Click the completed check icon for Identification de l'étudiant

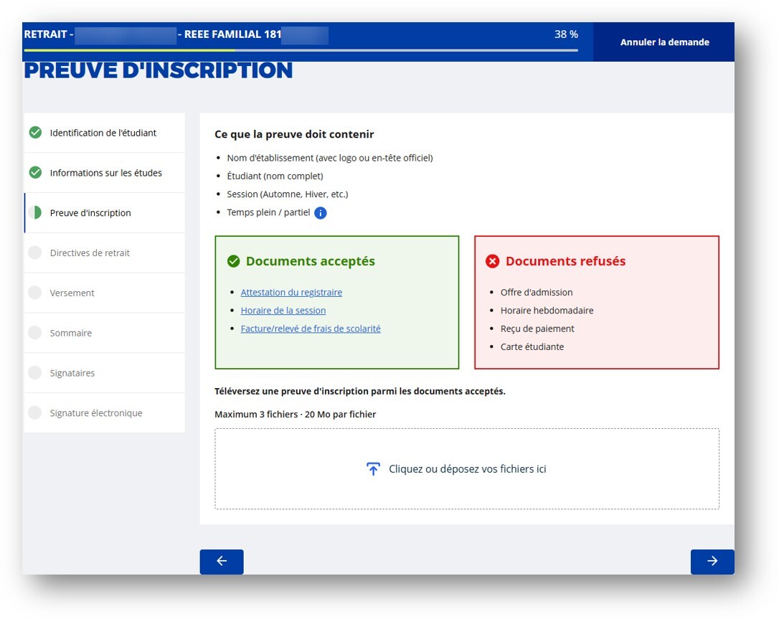(35, 133)
